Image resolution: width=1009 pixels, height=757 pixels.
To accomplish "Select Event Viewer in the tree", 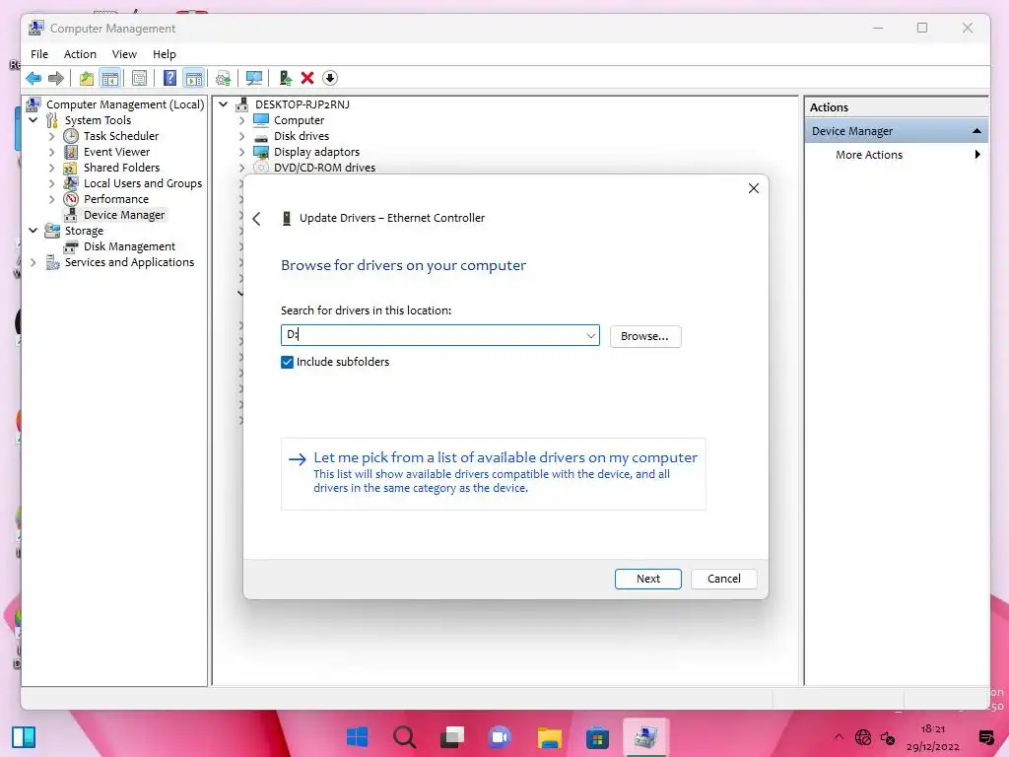I will point(116,152).
